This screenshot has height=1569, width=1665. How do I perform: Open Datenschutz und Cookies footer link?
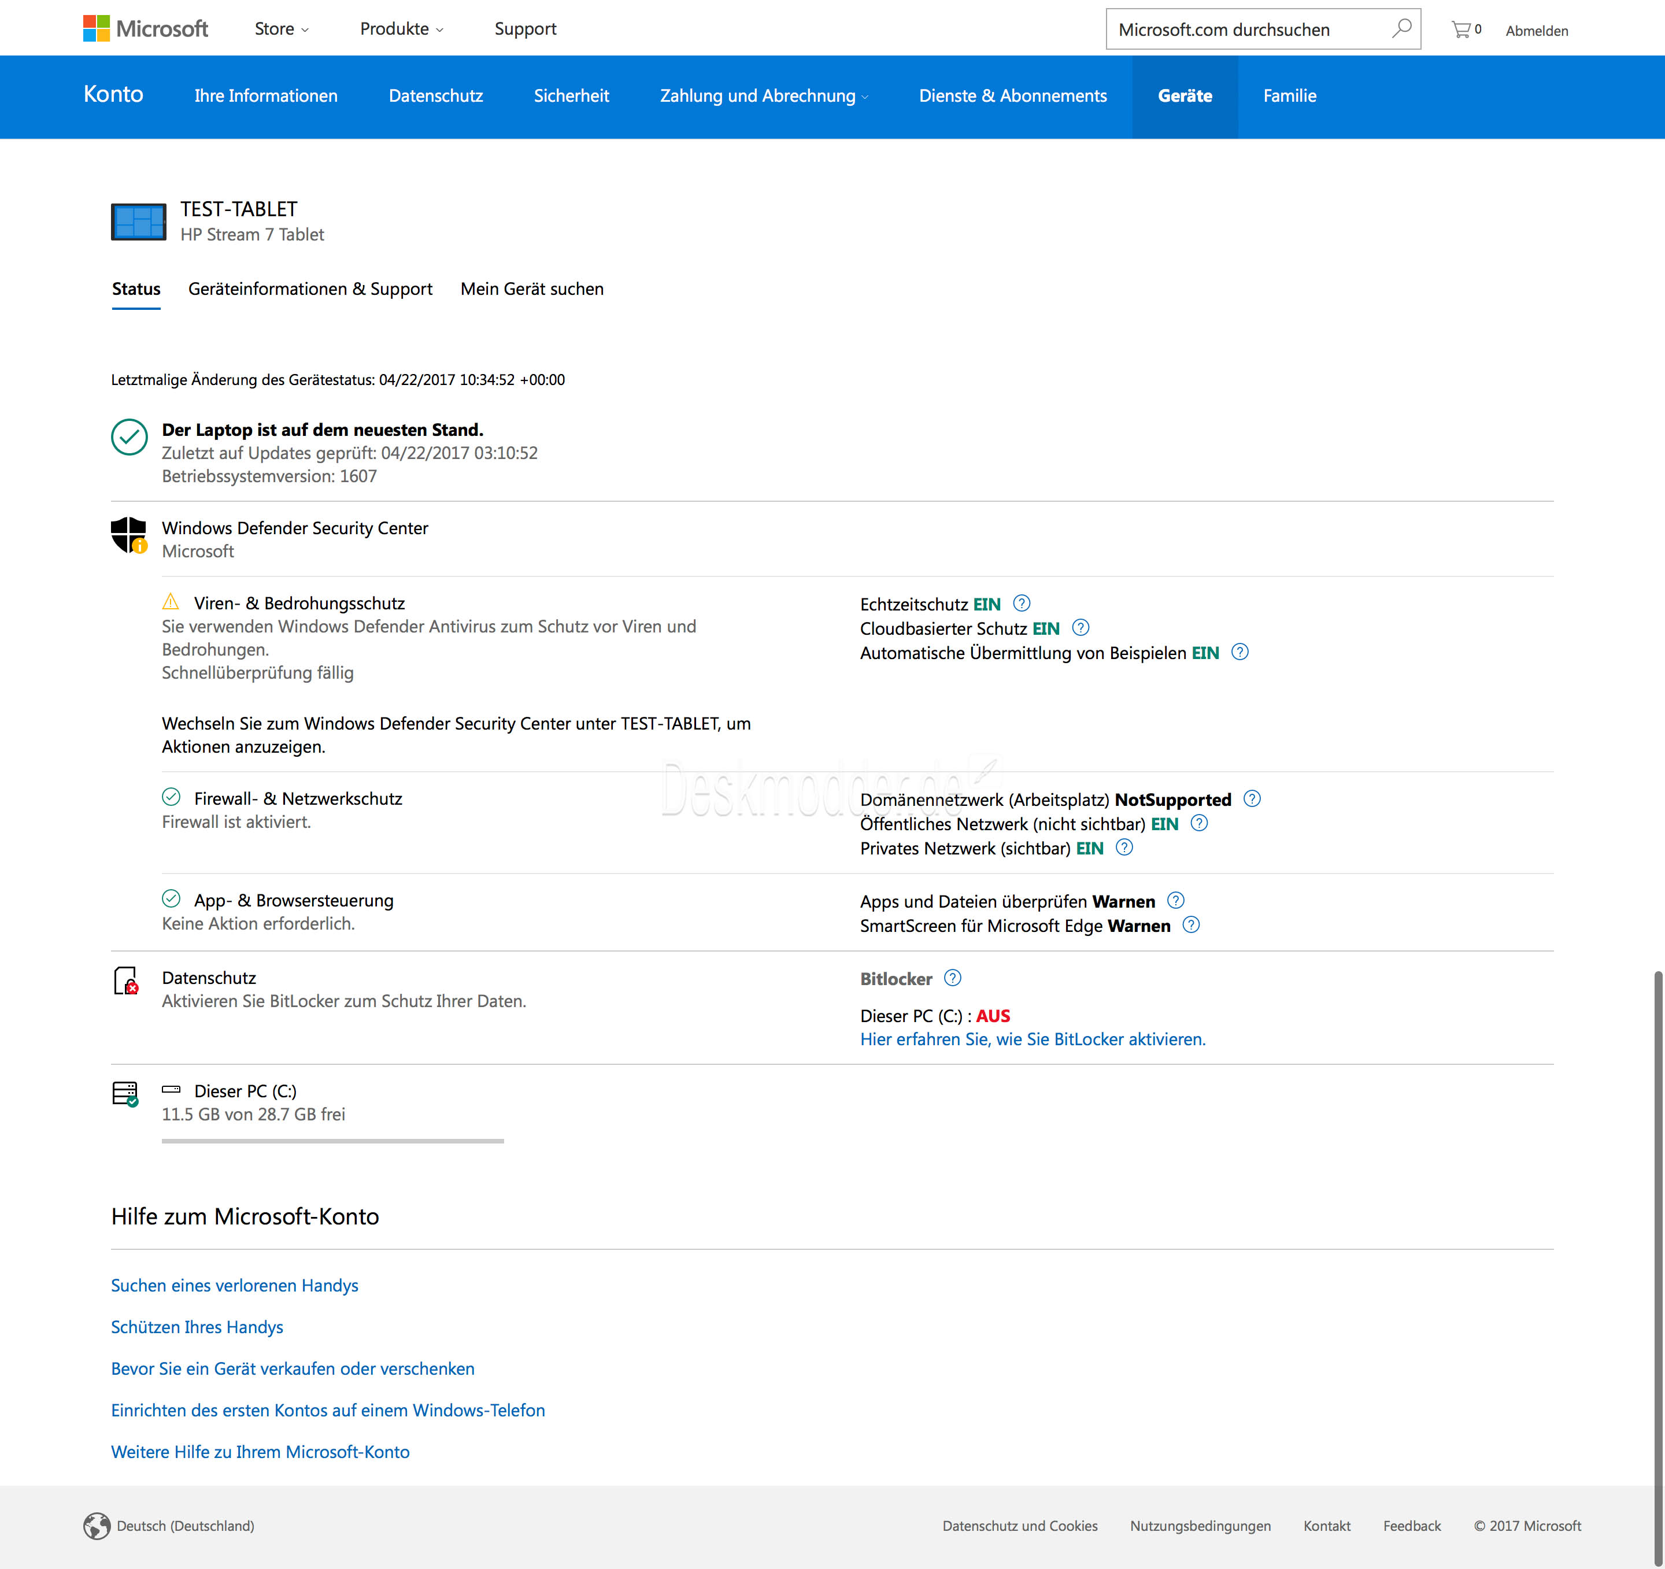coord(1019,1526)
